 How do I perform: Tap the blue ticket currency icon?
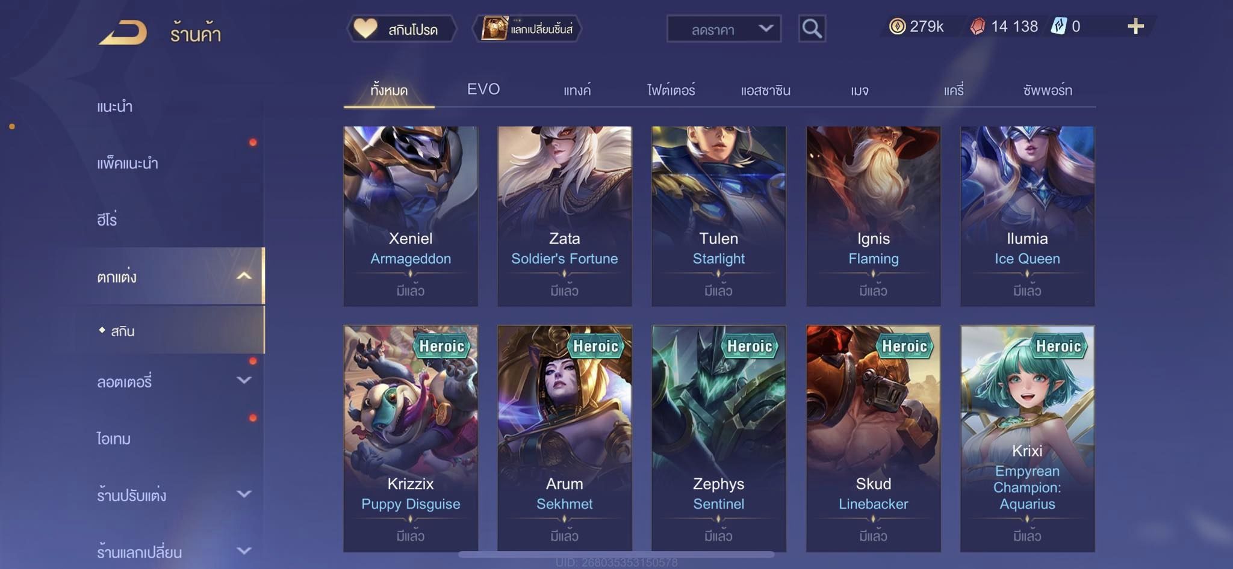tap(1059, 26)
